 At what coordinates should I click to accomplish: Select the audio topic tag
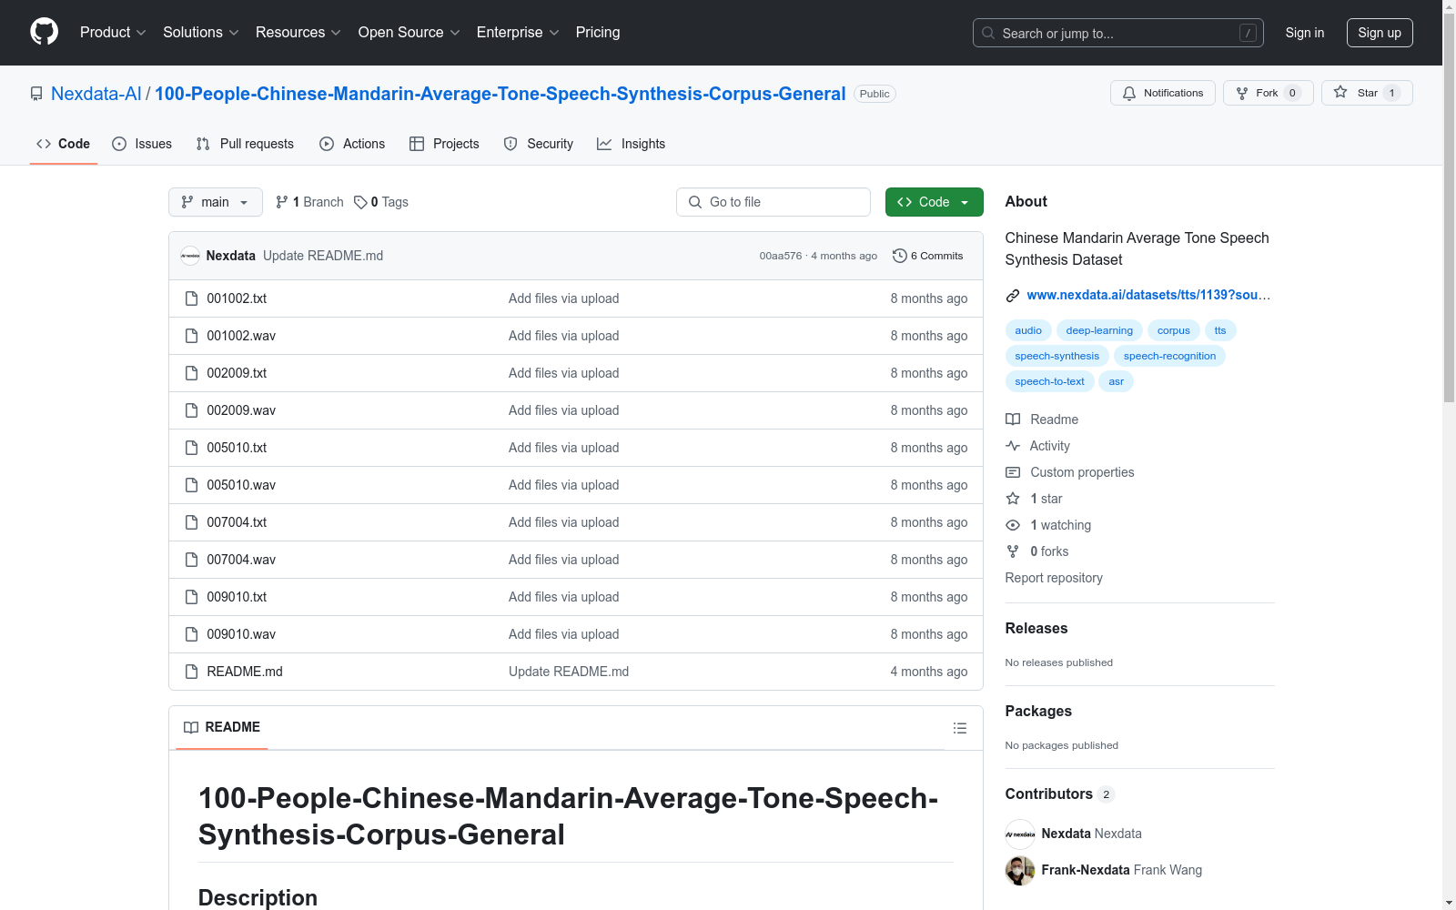pyautogui.click(x=1028, y=330)
